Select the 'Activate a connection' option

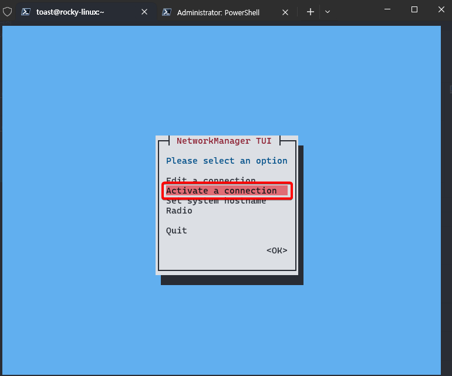(227, 191)
